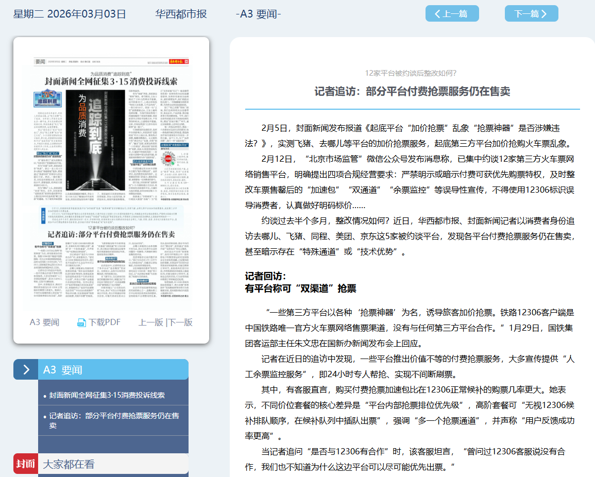The image size is (595, 477).
Task: Click the 华西都市报 newspaper name
Action: pyautogui.click(x=181, y=14)
